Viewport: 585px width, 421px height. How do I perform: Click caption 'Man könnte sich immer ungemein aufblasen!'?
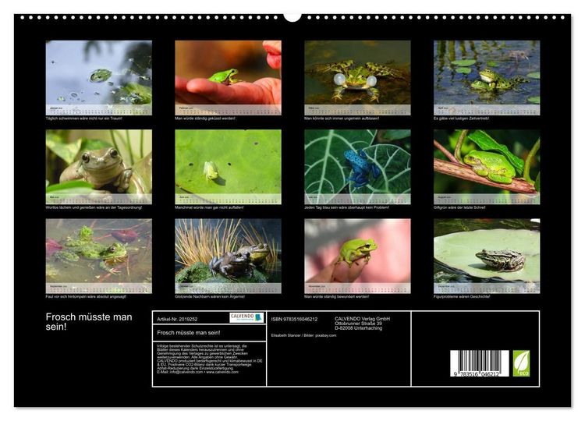tap(342, 119)
